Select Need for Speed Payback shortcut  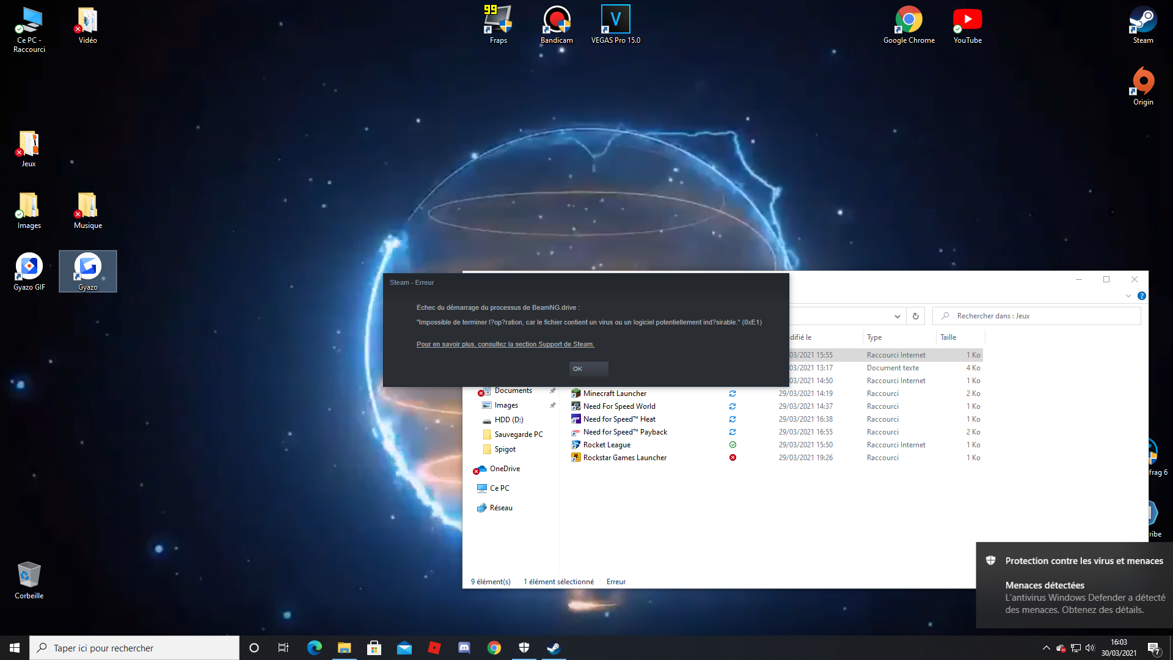pyautogui.click(x=625, y=432)
